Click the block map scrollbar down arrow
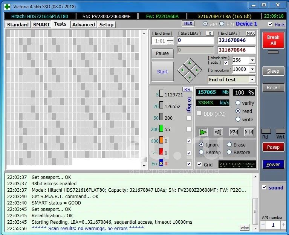This screenshot has width=289, height=235. coord(144,166)
